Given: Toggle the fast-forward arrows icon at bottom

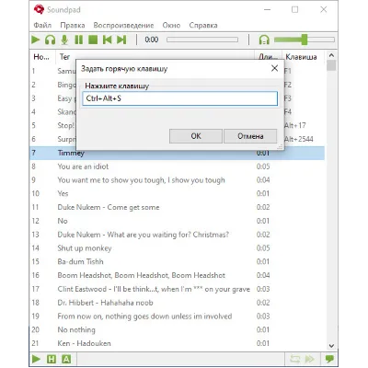Looking at the screenshot, I should [x=310, y=359].
